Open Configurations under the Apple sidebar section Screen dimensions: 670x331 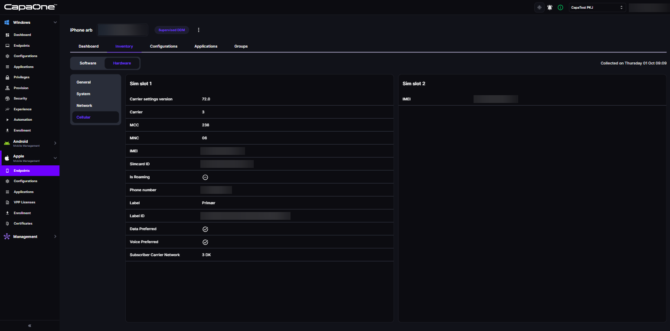(25, 181)
